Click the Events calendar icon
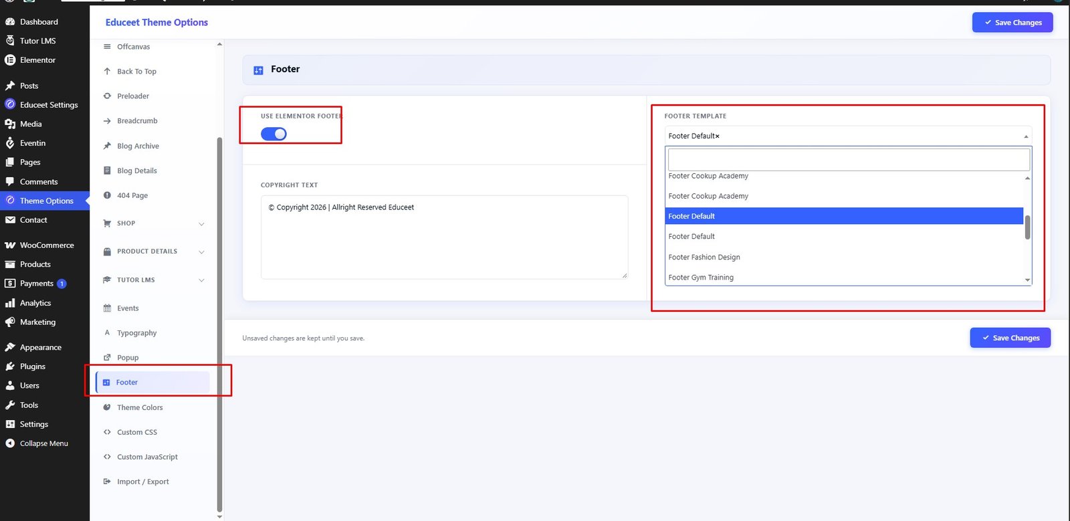This screenshot has height=521, width=1070. (107, 308)
